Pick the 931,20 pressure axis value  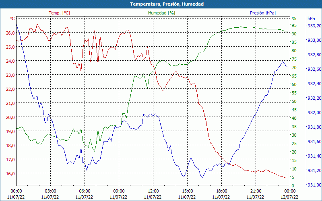tap(314, 170)
